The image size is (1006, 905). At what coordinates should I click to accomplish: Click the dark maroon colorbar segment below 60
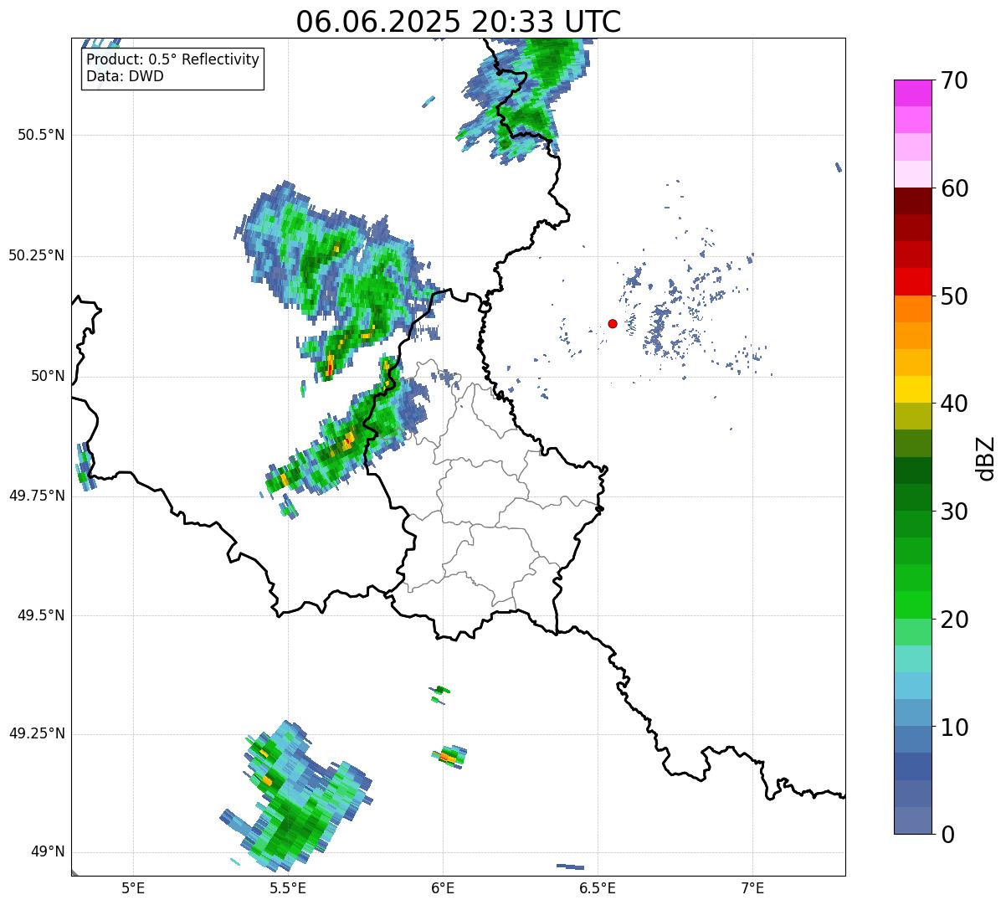(913, 201)
